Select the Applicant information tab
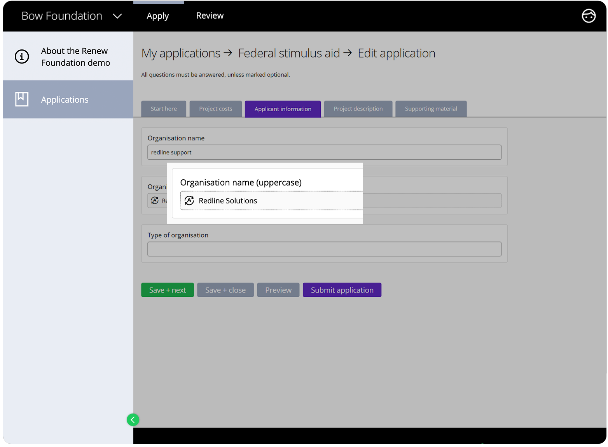Viewport: 608px width, 447px height. [x=283, y=109]
